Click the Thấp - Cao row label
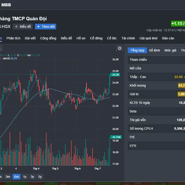The height and width of the screenshot is (185, 185). [x=138, y=77]
